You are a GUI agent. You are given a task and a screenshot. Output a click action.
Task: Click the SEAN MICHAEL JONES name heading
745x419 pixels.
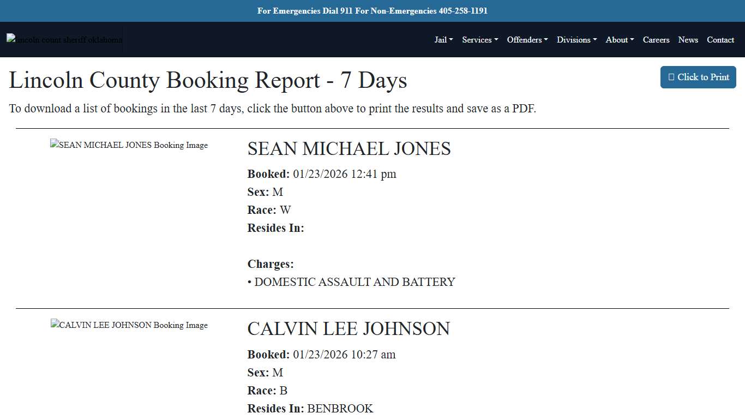click(x=349, y=148)
